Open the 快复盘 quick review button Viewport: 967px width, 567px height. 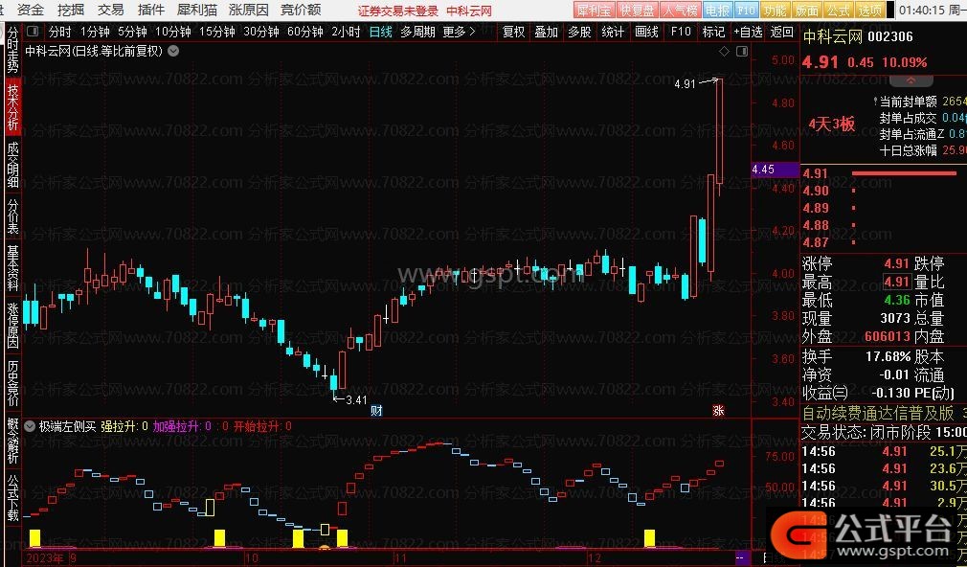(637, 11)
